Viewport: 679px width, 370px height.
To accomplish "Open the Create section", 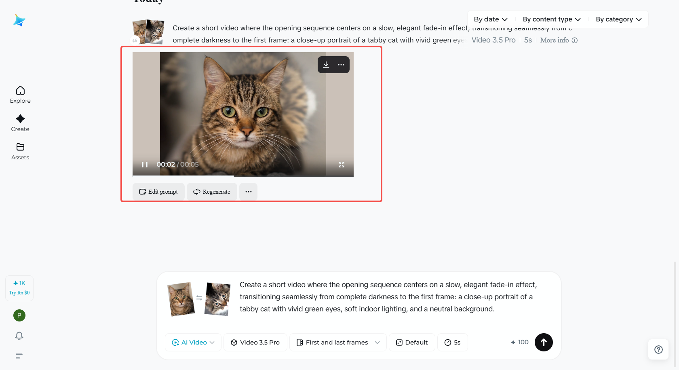I will [20, 123].
